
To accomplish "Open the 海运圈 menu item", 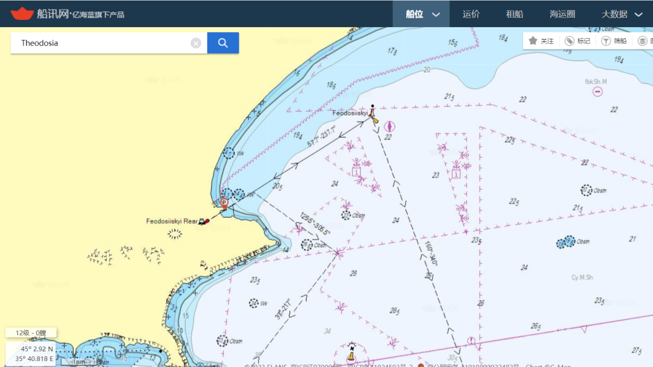I will click(x=562, y=14).
